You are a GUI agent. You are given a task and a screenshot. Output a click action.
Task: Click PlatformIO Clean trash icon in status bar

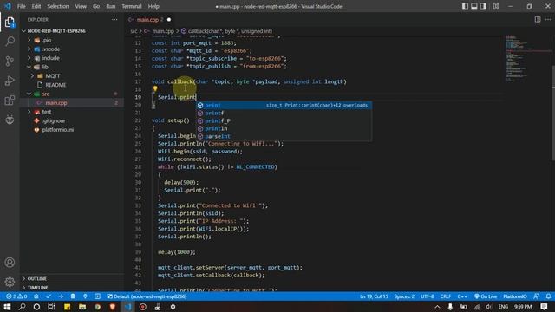73,296
